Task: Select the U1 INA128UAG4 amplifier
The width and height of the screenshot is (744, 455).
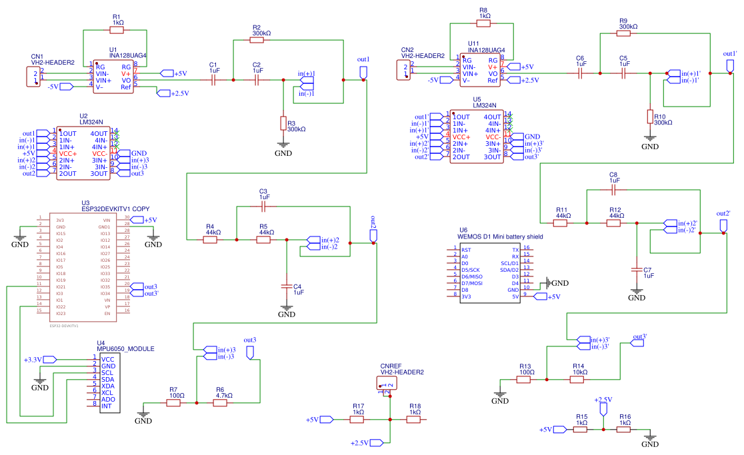Action: pos(113,77)
